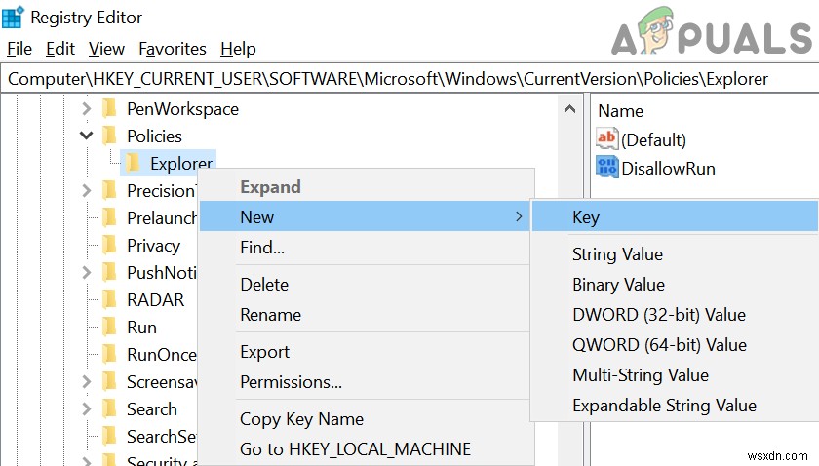This screenshot has width=819, height=466.
Task: Click the SearchSe folder icon
Action: click(x=109, y=436)
